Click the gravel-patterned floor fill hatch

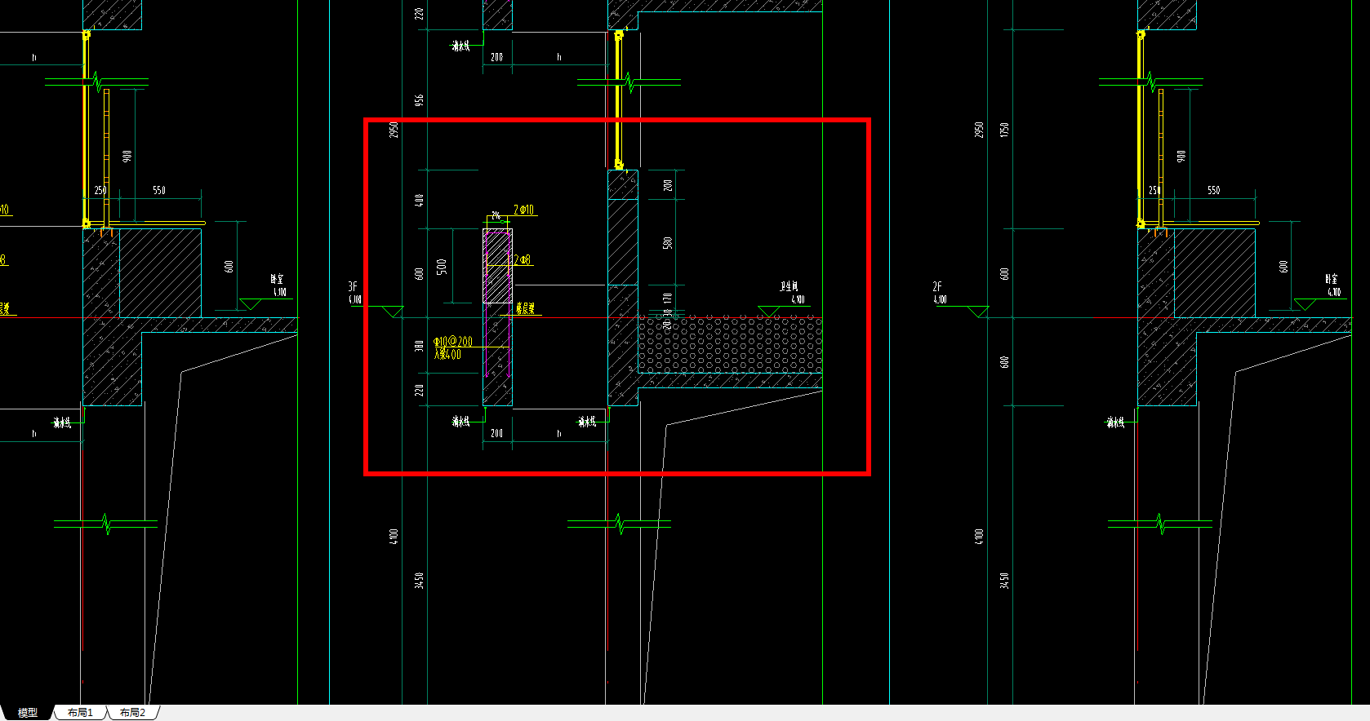(730, 345)
